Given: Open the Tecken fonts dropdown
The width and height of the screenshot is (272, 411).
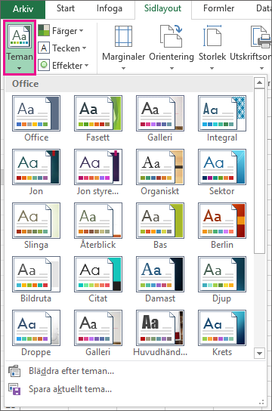Looking at the screenshot, I should point(63,48).
